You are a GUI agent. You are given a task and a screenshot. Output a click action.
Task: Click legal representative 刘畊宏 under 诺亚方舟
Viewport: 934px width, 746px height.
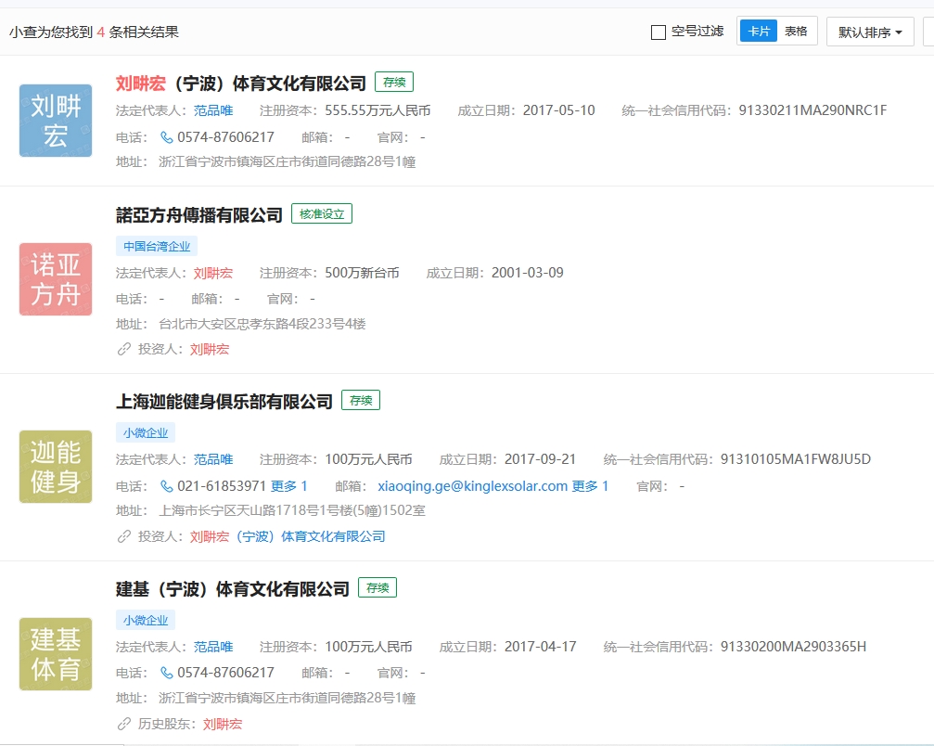212,273
